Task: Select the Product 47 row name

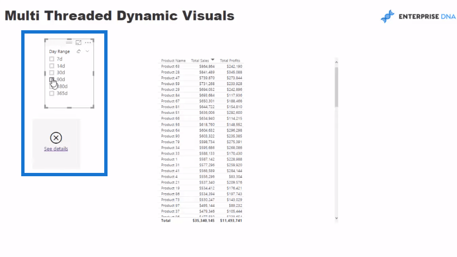Action: (170, 78)
